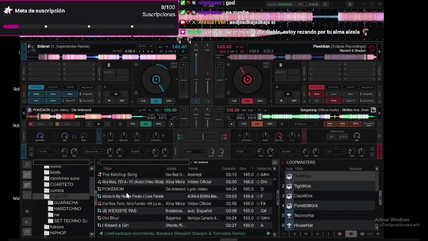This screenshot has height=241, width=428.
Task: Trigger Pure808Kick sample icon
Action: (x=289, y=206)
